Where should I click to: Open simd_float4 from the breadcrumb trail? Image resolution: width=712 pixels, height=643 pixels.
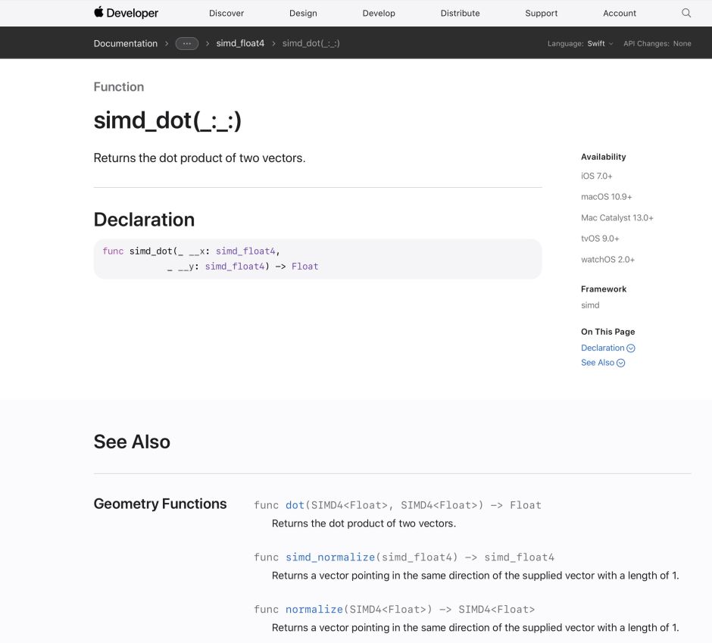239,43
